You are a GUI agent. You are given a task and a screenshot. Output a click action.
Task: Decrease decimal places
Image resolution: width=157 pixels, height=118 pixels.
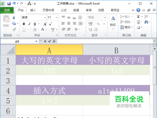point(96,29)
